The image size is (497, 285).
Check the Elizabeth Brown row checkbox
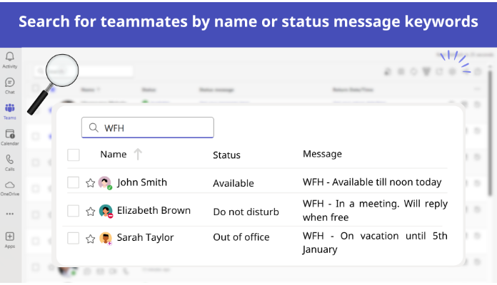[74, 211]
